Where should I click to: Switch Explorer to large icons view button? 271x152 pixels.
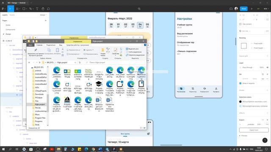click(x=144, y=128)
